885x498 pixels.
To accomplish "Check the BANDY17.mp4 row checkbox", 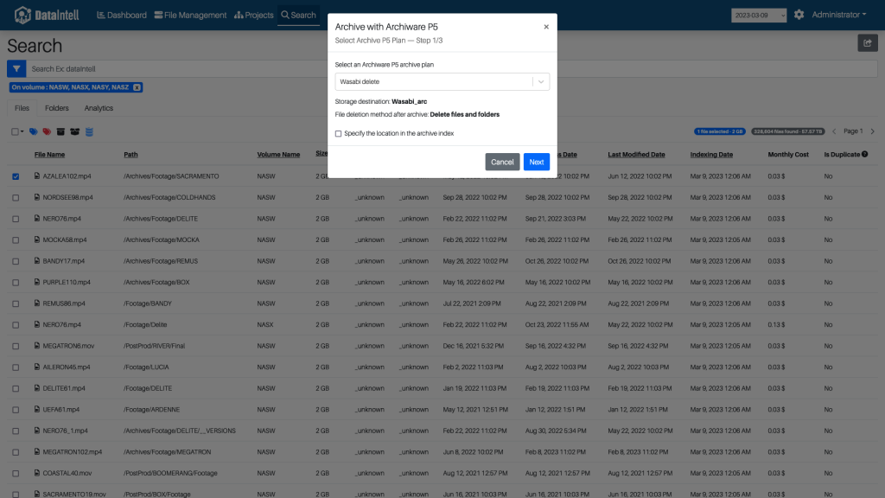I will point(16,261).
